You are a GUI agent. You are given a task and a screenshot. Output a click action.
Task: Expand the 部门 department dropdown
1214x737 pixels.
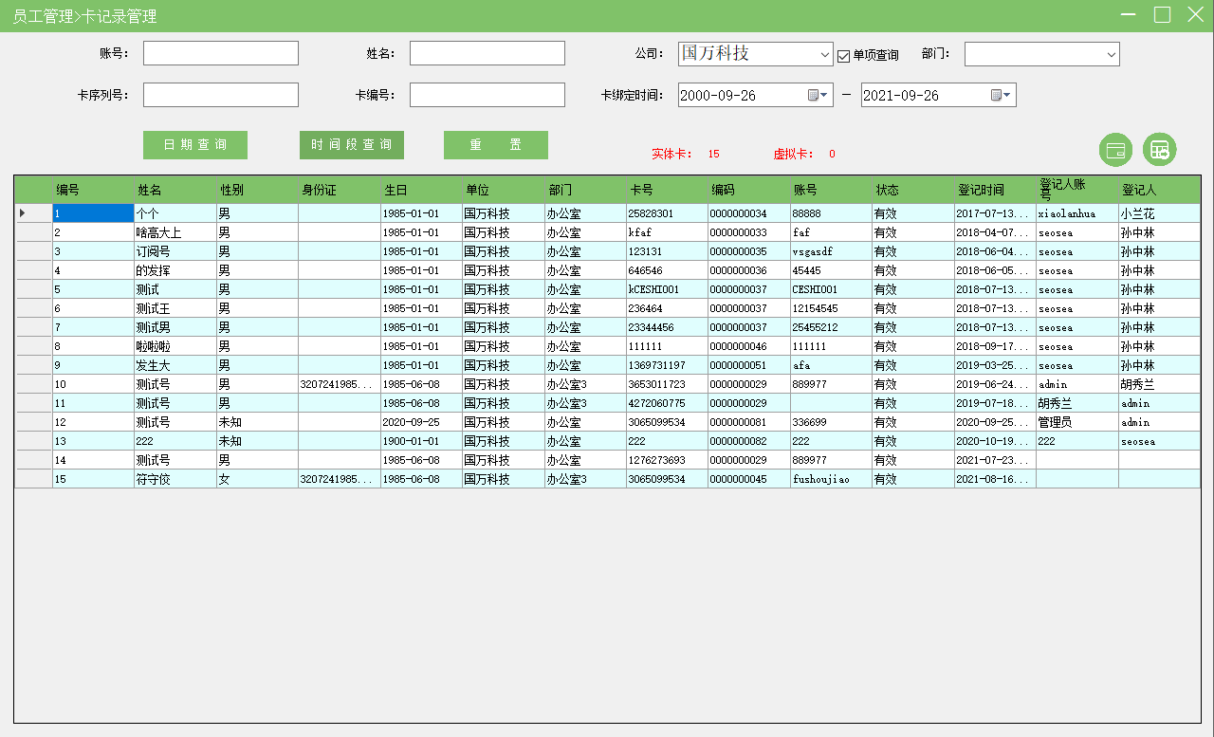point(1111,55)
